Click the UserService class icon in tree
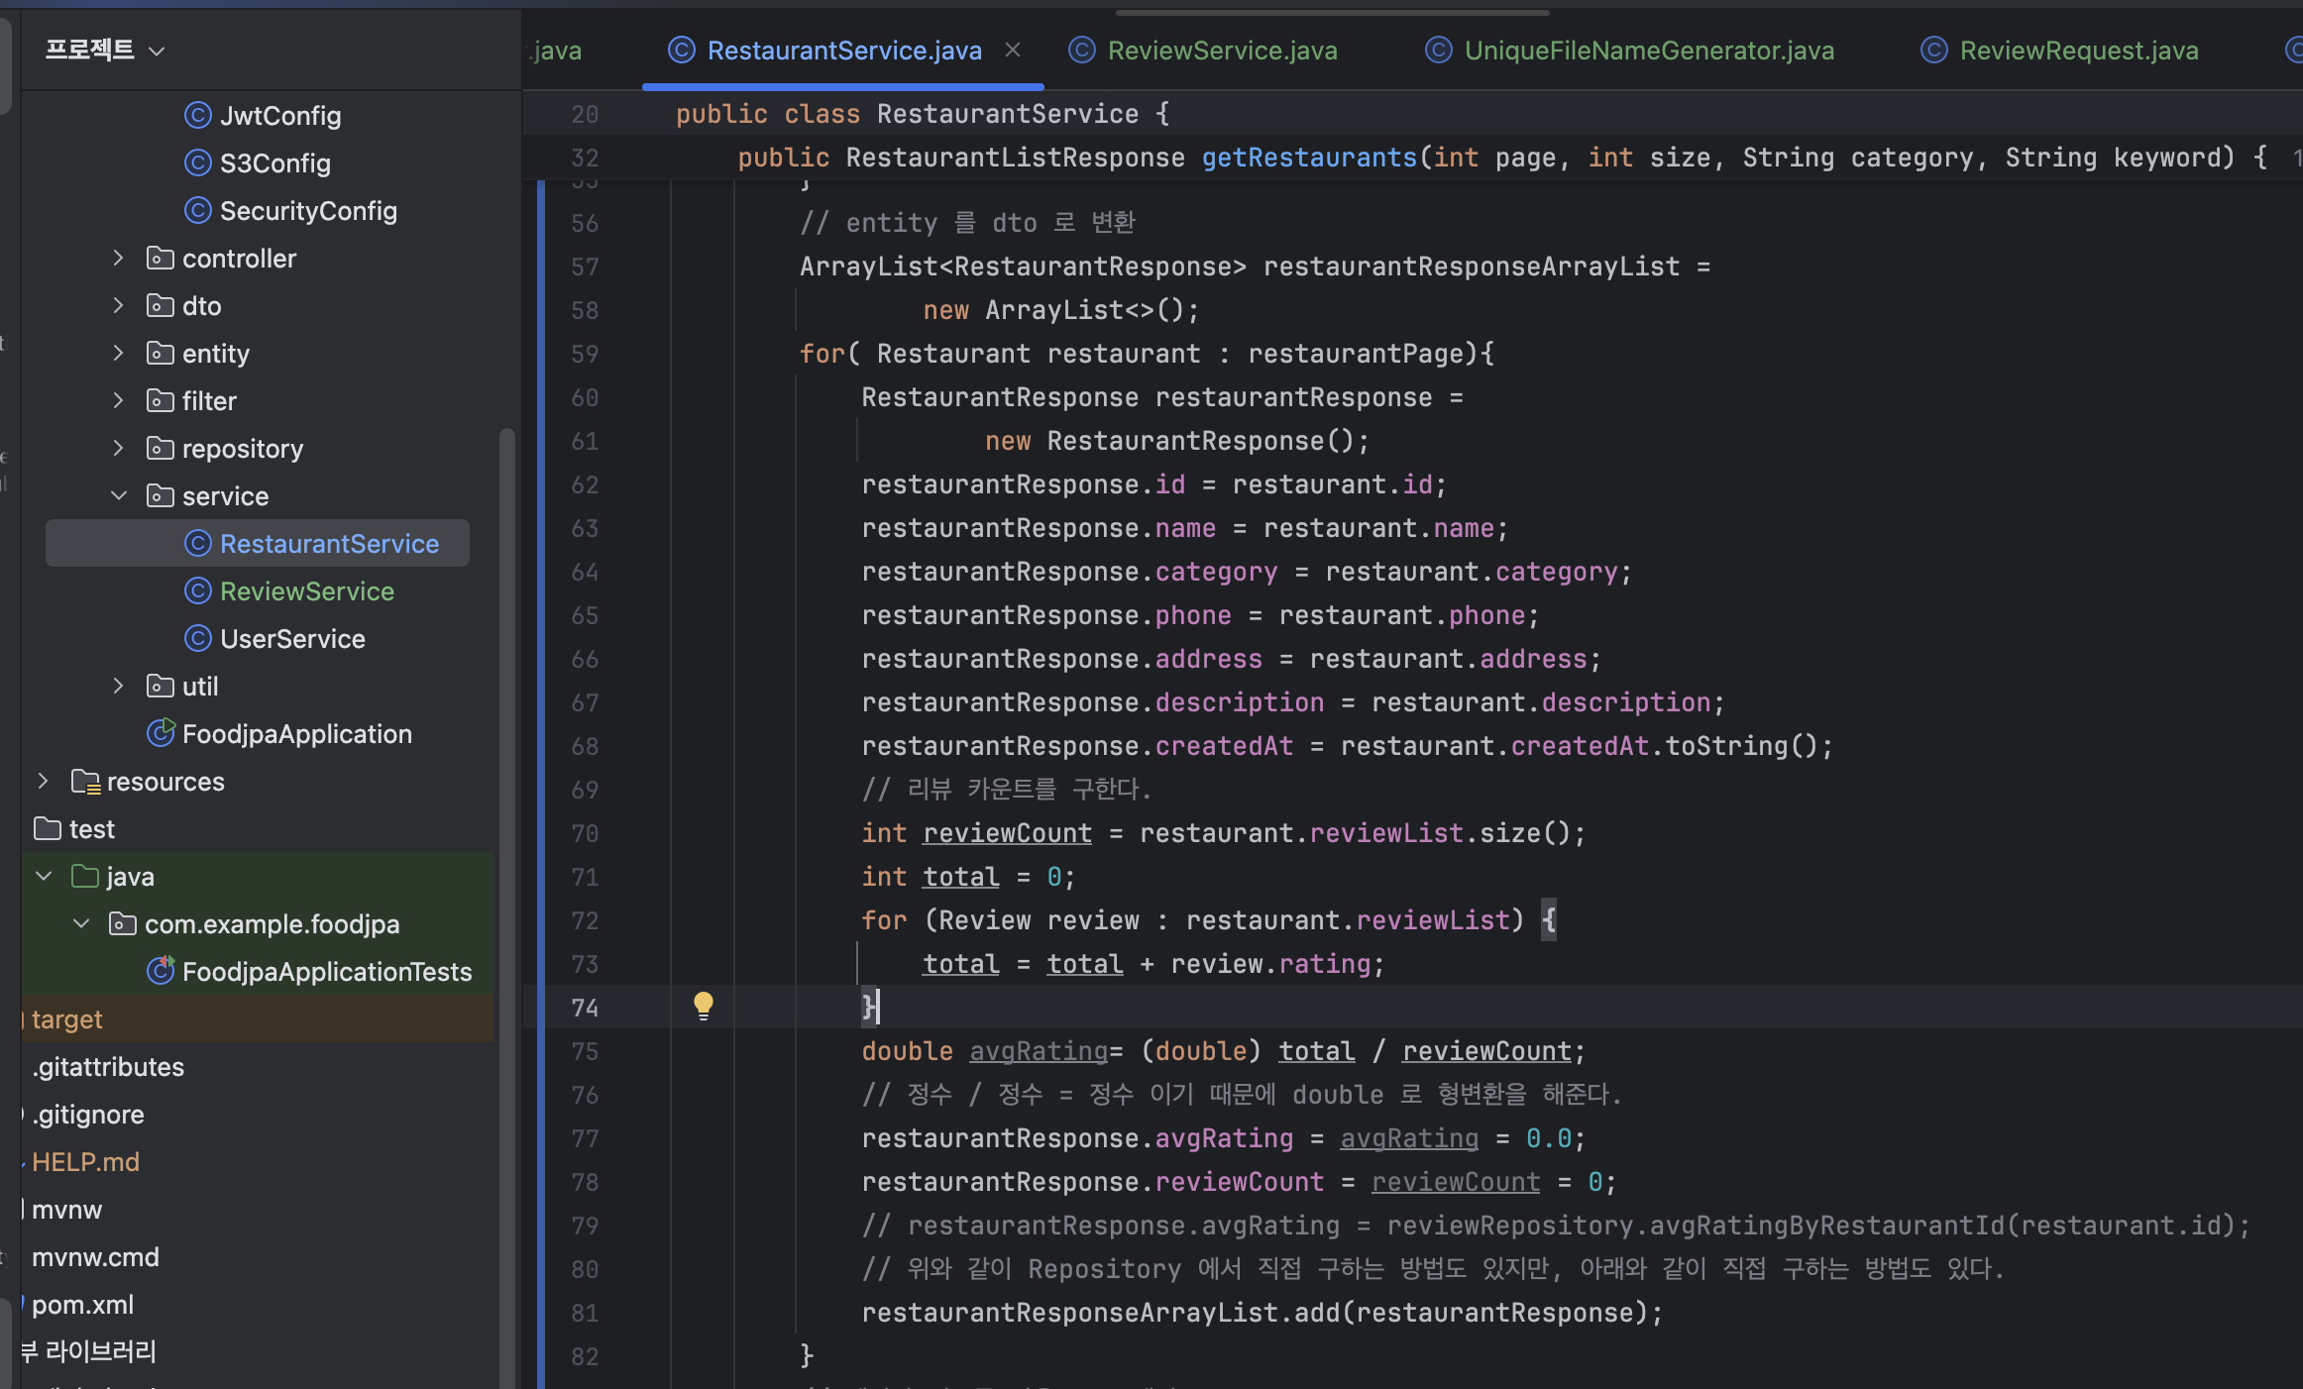Image resolution: width=2303 pixels, height=1389 pixels. click(198, 639)
